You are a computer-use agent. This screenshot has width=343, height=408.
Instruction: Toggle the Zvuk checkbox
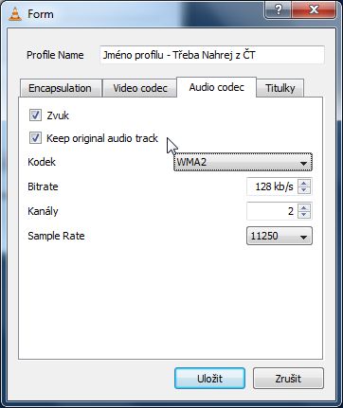pos(35,115)
